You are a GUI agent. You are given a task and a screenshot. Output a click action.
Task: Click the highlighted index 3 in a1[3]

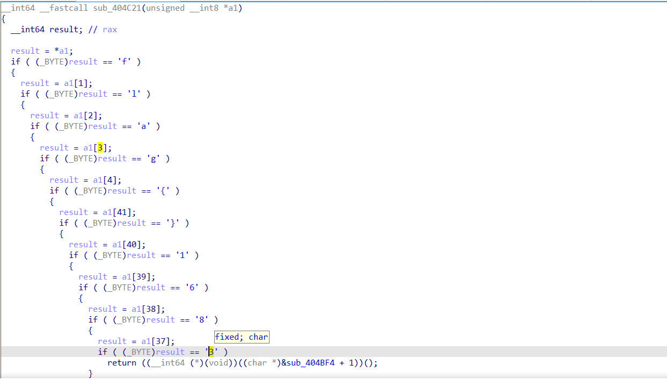100,148
